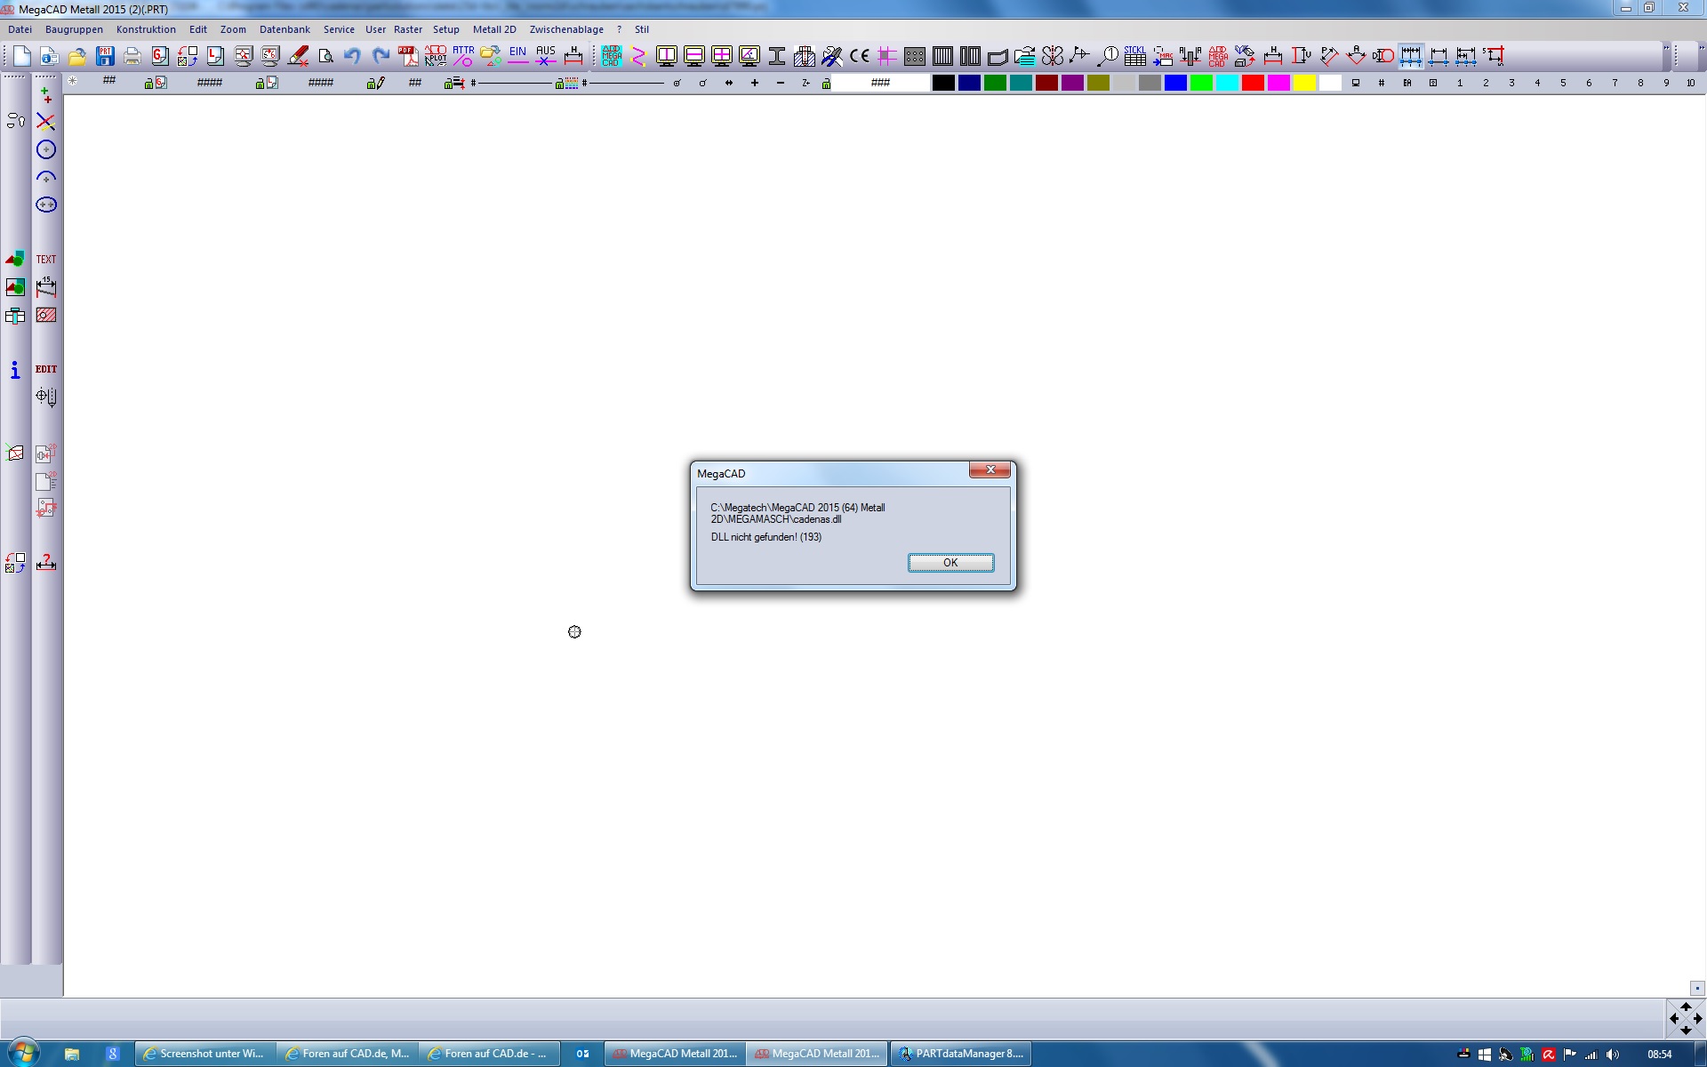The width and height of the screenshot is (1707, 1067).
Task: Click the blue info 'i' icon
Action: (x=15, y=370)
